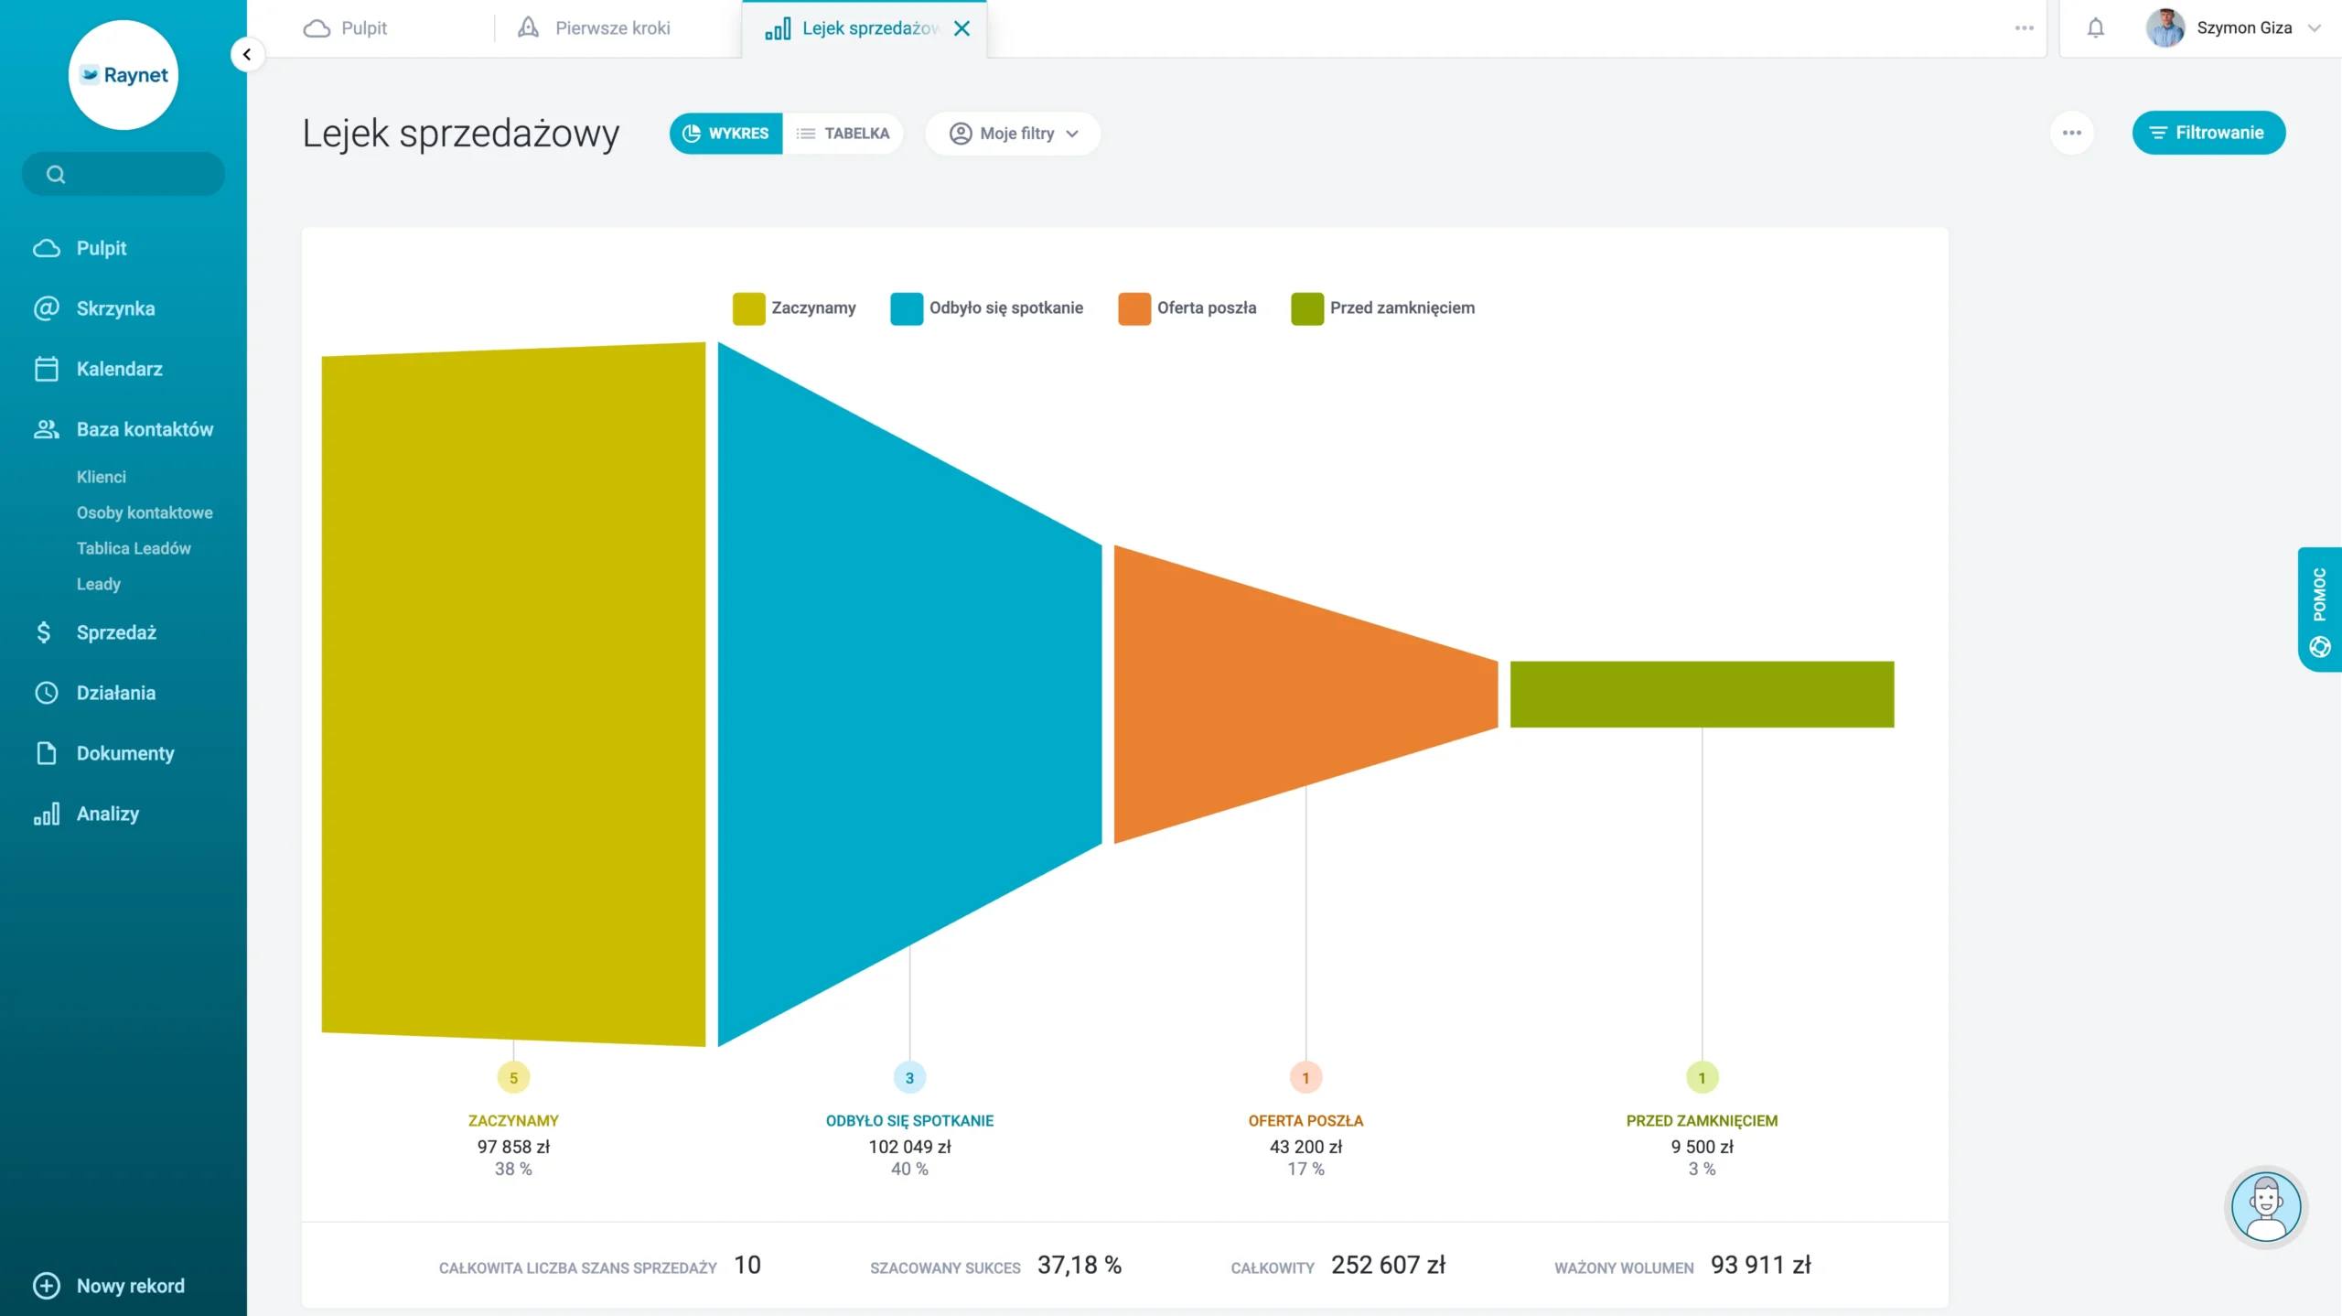Toggle Zaczynamy legend series
2342x1316 pixels.
point(794,308)
